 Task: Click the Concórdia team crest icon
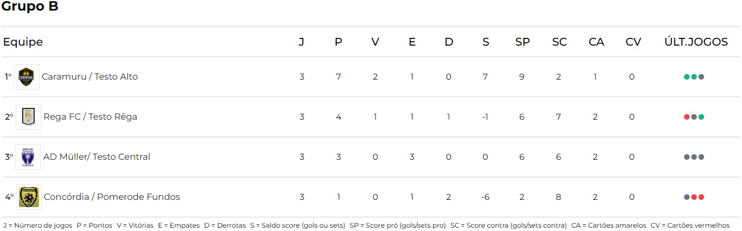coord(29,196)
